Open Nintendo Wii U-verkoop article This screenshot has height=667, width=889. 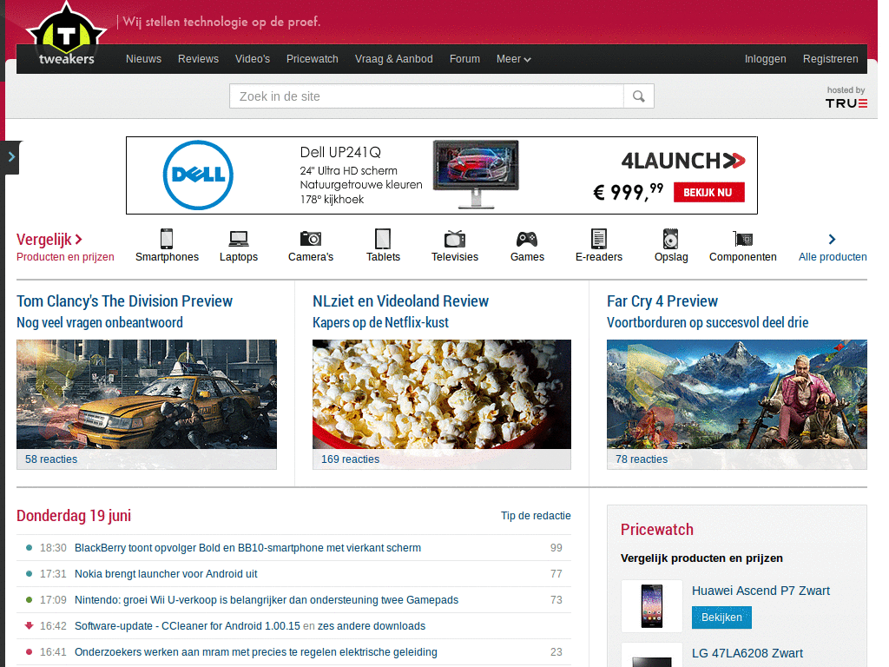pos(267,600)
